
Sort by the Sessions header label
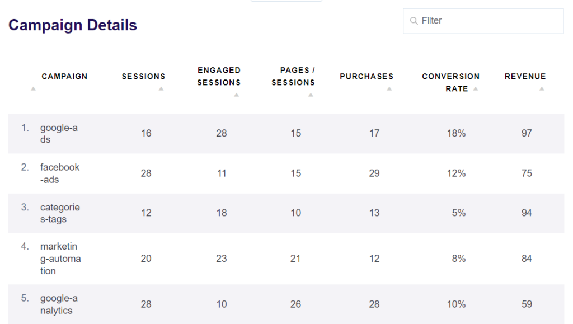143,77
